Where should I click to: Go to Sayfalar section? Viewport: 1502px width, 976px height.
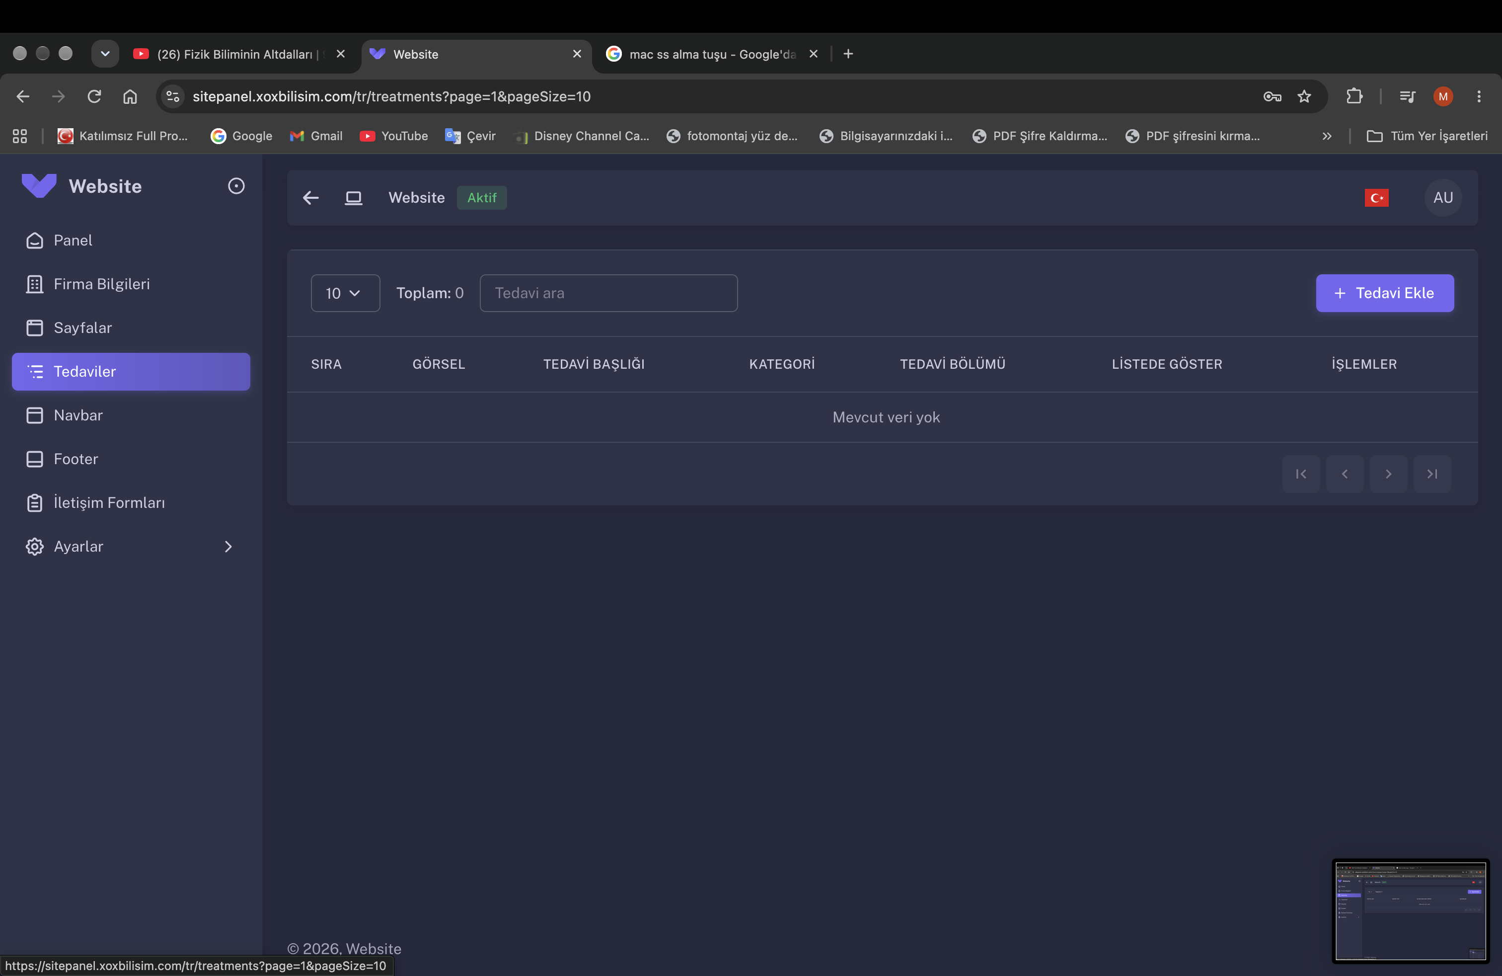131,327
